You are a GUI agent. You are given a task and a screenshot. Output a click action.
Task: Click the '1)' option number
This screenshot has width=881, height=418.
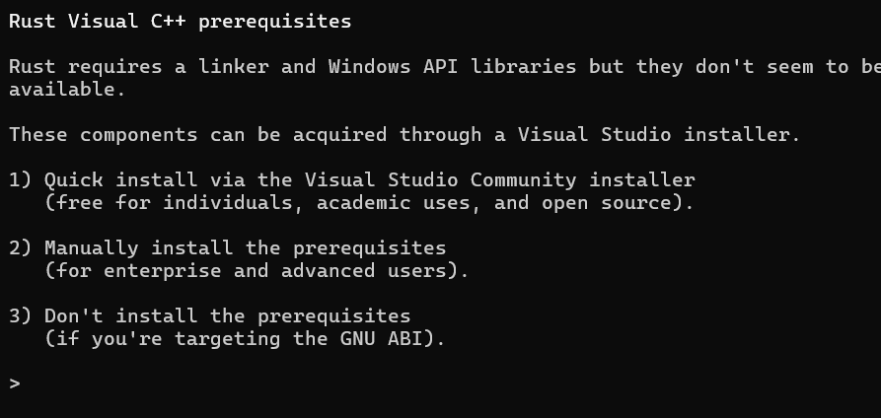(x=21, y=180)
